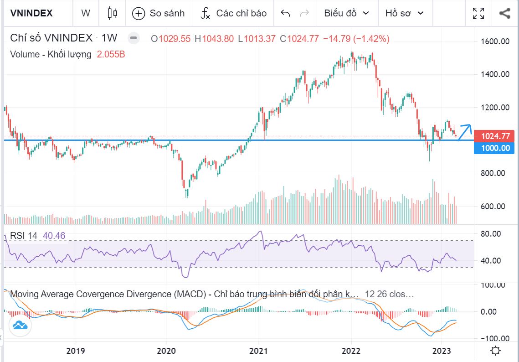Click the 1200.00 price axis label
The image size is (519, 362).
click(x=495, y=107)
